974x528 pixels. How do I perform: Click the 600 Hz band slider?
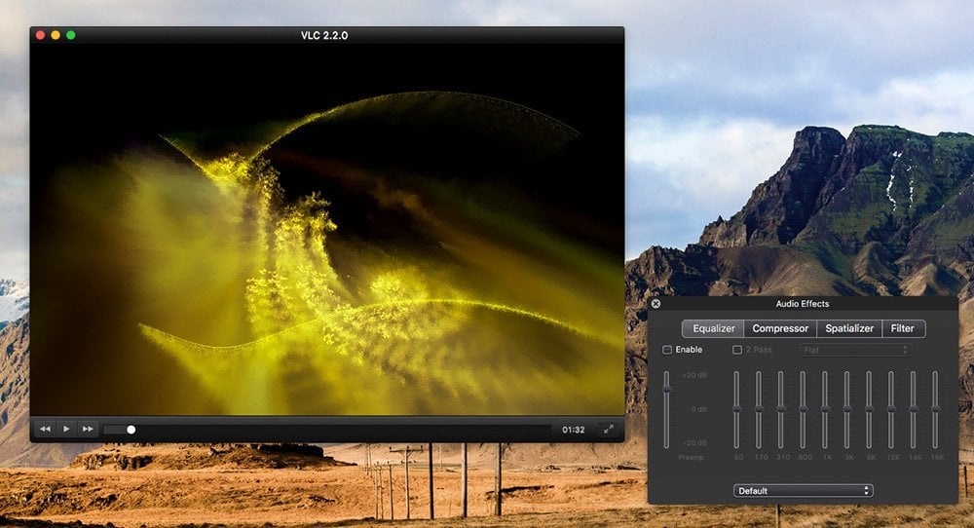click(x=803, y=409)
